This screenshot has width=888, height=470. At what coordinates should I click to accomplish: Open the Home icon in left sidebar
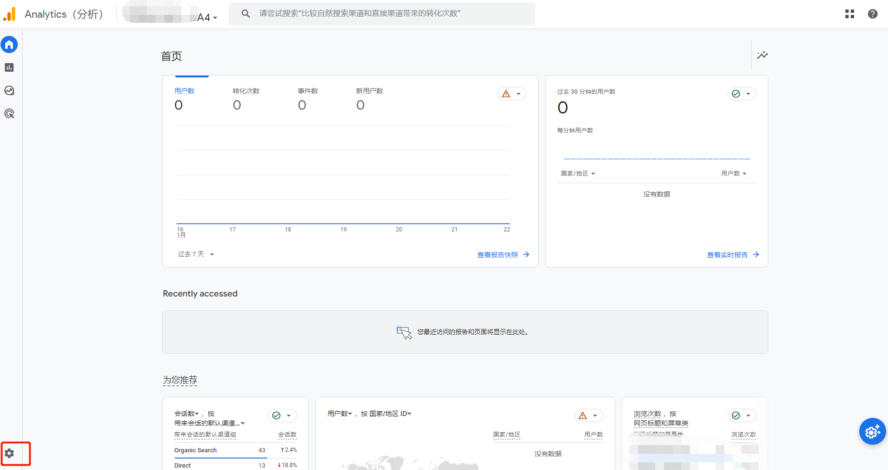(x=9, y=44)
